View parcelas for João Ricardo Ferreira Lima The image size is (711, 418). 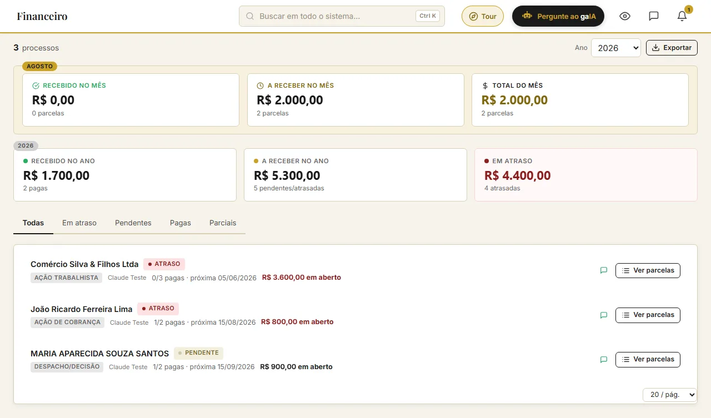(648, 315)
